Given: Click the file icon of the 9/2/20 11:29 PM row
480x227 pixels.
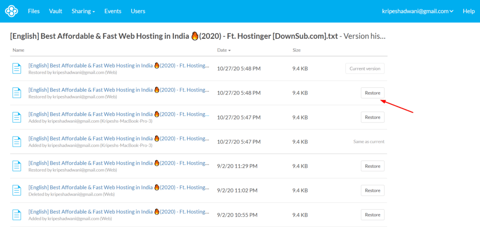Looking at the screenshot, I should (17, 166).
